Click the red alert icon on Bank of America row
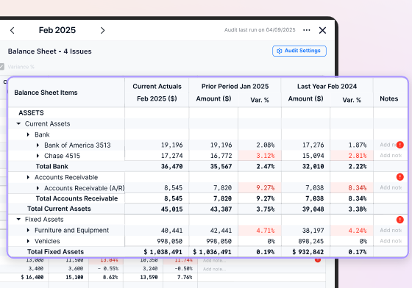Image resolution: width=412 pixels, height=288 pixels. coord(400,145)
